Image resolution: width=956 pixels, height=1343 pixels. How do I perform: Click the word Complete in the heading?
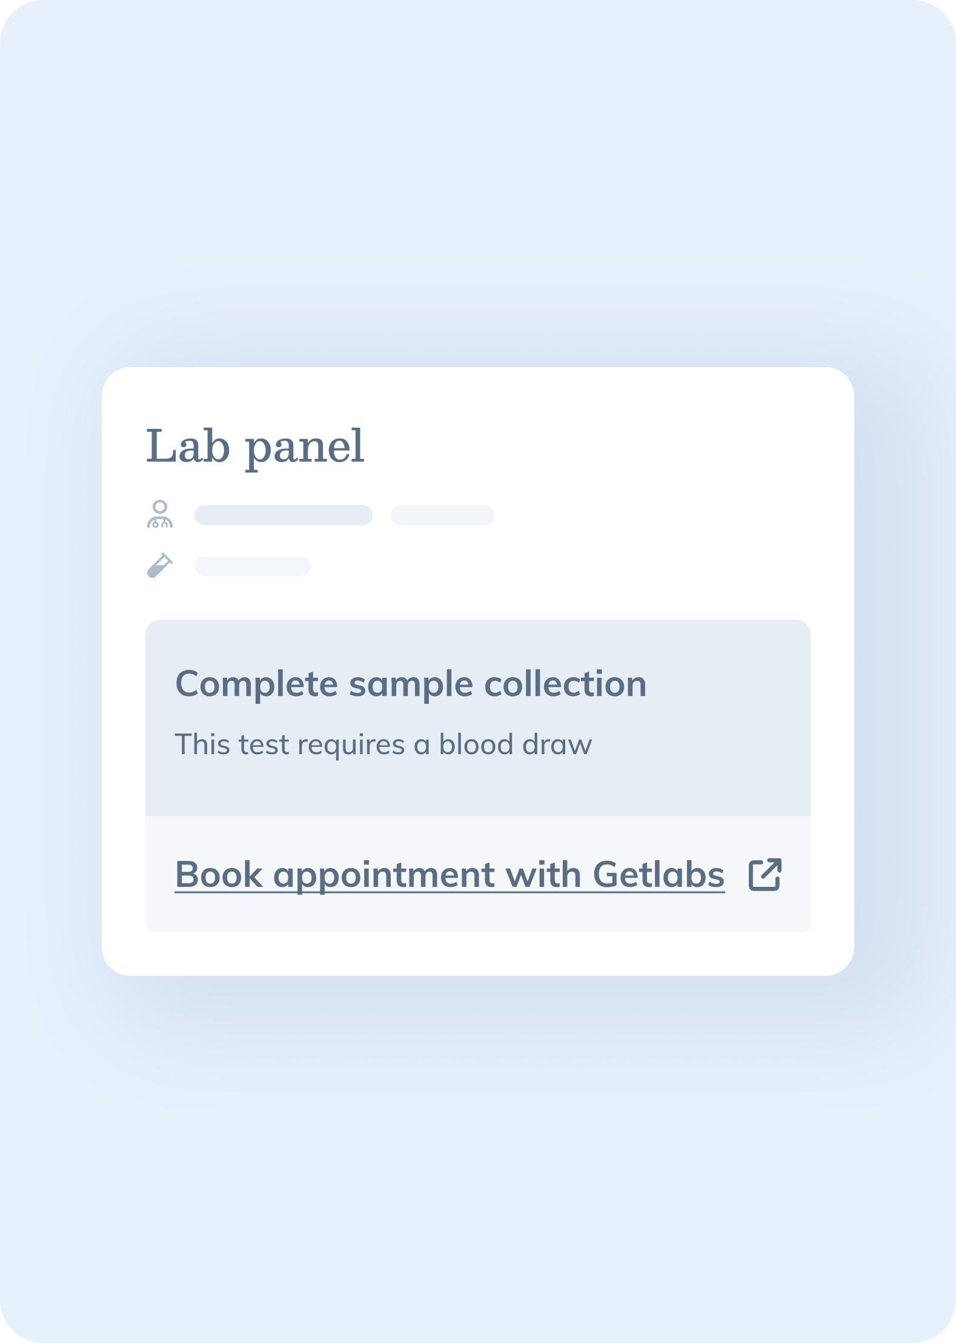(256, 685)
